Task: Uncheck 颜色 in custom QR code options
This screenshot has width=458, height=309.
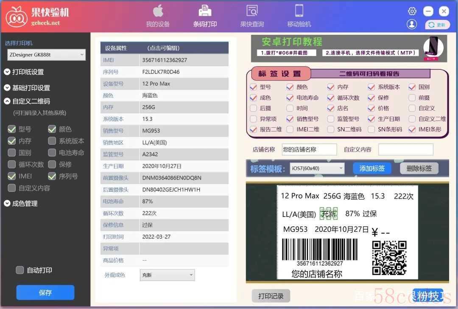Action: (x=52, y=129)
